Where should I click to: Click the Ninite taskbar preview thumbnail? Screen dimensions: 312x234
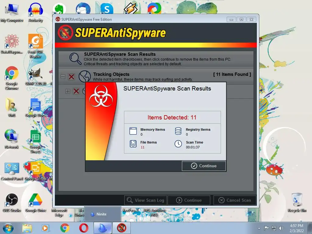tap(103, 214)
